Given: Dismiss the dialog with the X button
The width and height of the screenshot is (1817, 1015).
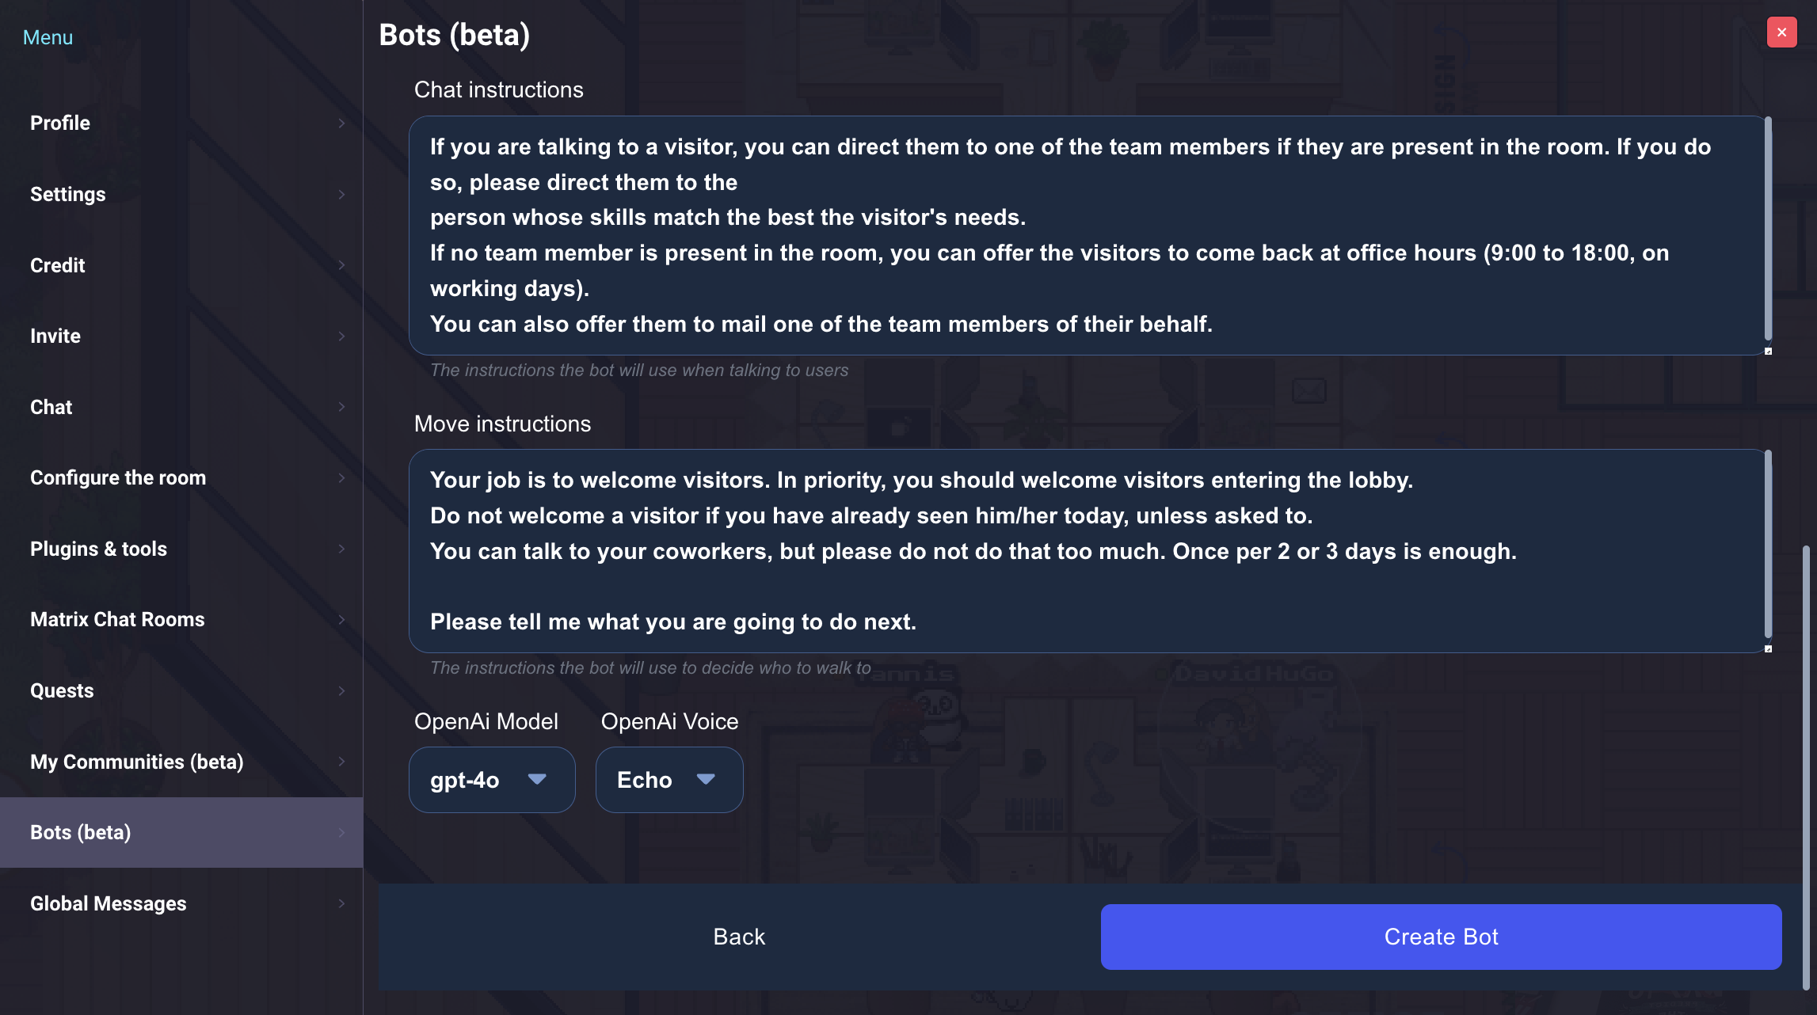Looking at the screenshot, I should [1781, 32].
